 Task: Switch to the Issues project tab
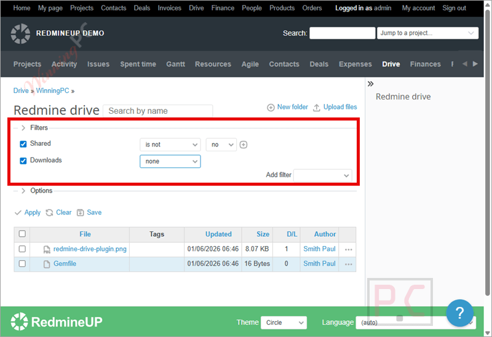98,64
